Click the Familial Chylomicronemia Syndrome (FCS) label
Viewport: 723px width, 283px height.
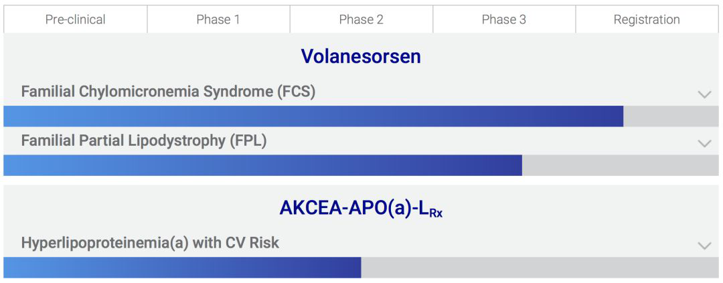168,92
